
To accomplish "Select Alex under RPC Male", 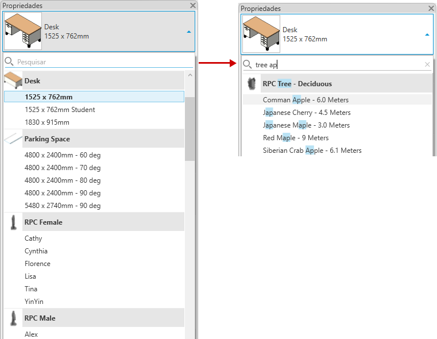I will coord(94,334).
